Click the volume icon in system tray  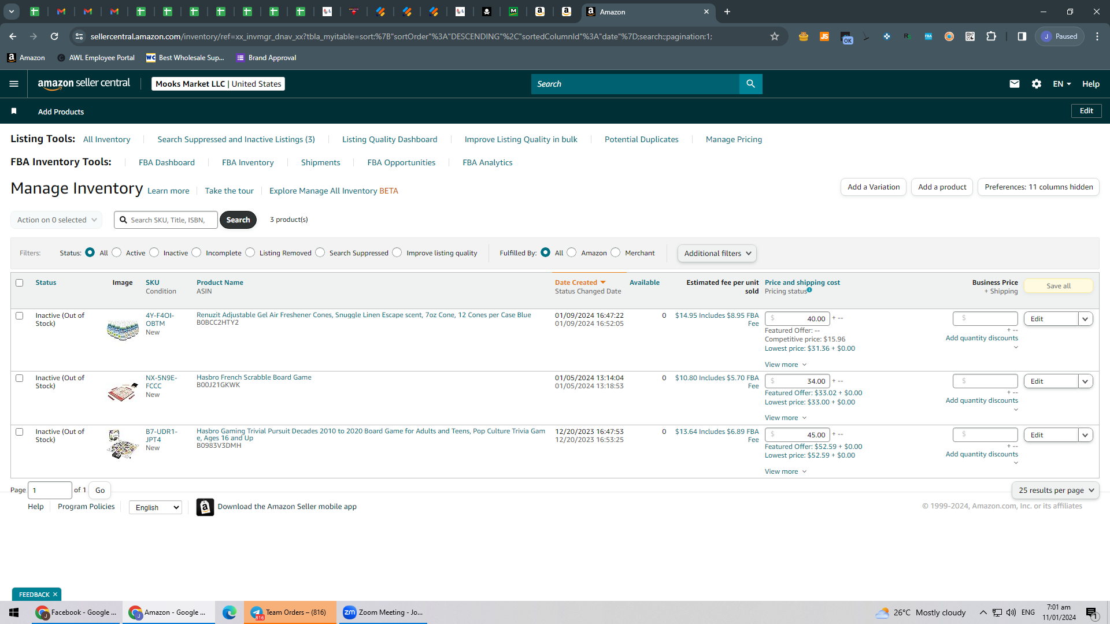coord(1011,612)
